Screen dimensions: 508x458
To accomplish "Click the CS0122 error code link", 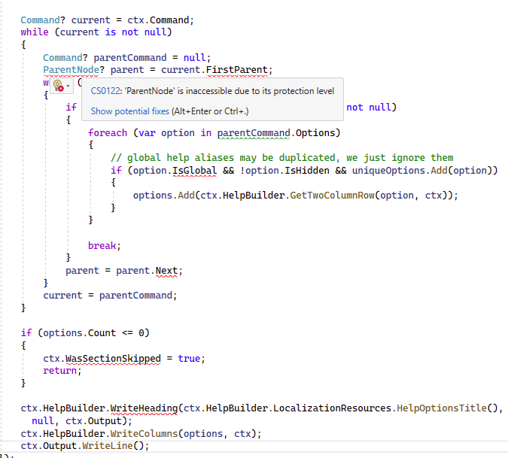I will click(x=105, y=91).
